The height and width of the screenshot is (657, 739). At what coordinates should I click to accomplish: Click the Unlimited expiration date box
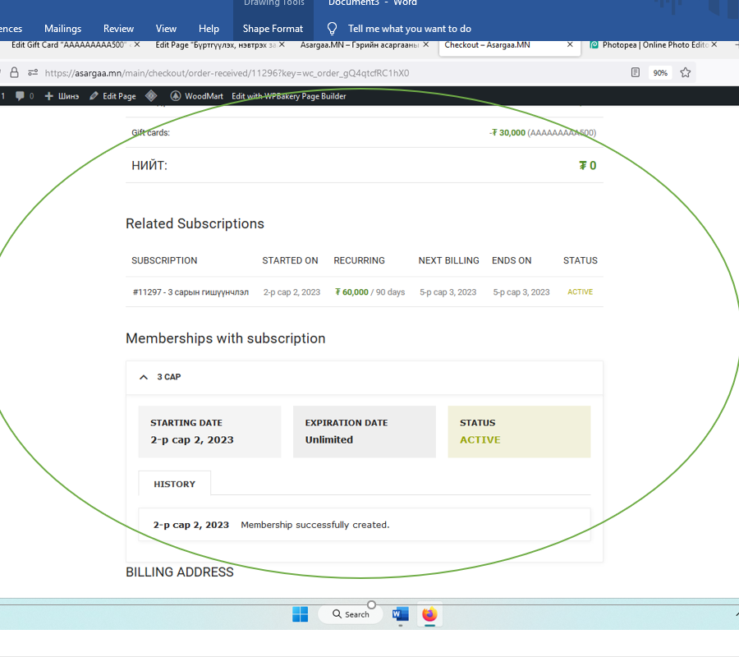365,432
